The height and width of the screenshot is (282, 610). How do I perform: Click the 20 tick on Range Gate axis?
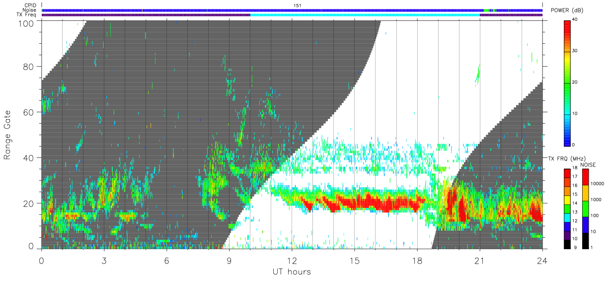29,203
